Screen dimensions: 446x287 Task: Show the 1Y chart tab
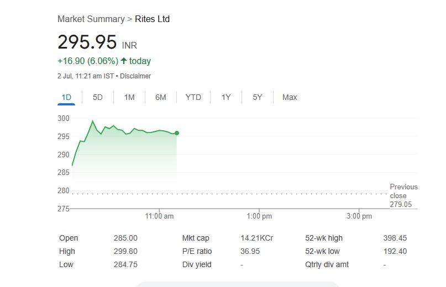(226, 98)
